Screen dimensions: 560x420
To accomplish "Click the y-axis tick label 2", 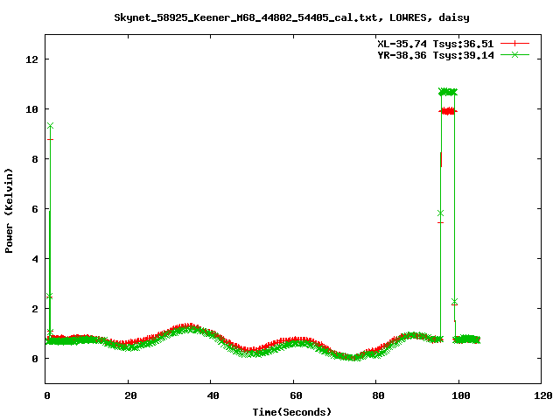I will point(35,309).
